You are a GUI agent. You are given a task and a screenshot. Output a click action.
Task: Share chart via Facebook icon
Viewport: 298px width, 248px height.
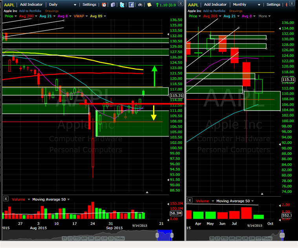(131, 5)
